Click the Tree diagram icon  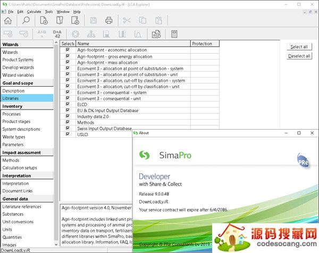pos(91,34)
